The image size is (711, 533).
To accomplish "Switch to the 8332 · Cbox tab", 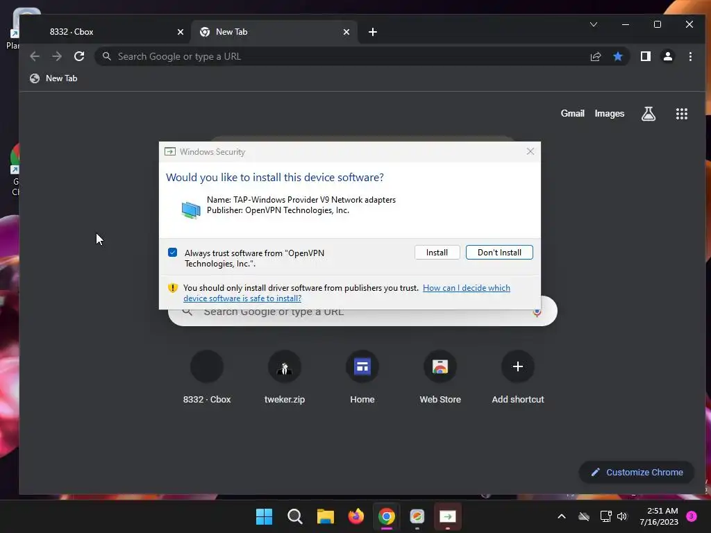I will pyautogui.click(x=106, y=32).
